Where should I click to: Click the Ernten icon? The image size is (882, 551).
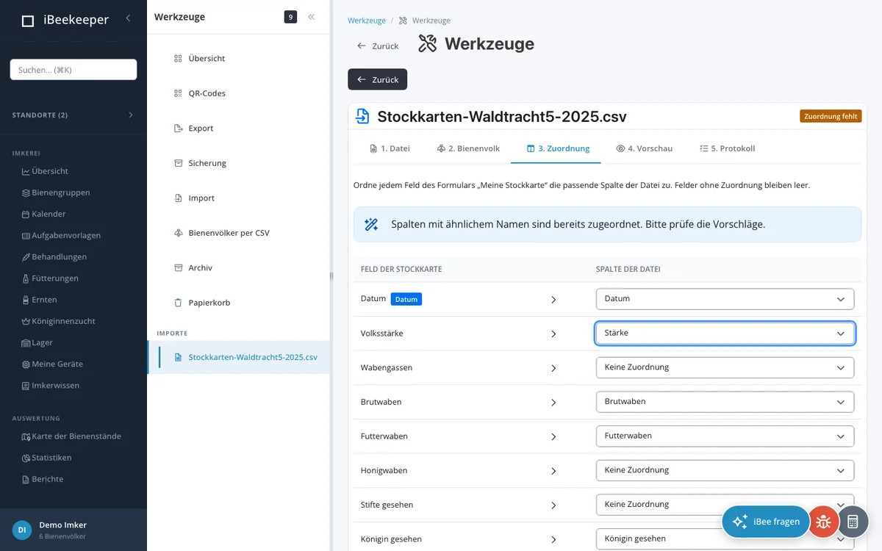[x=26, y=300]
